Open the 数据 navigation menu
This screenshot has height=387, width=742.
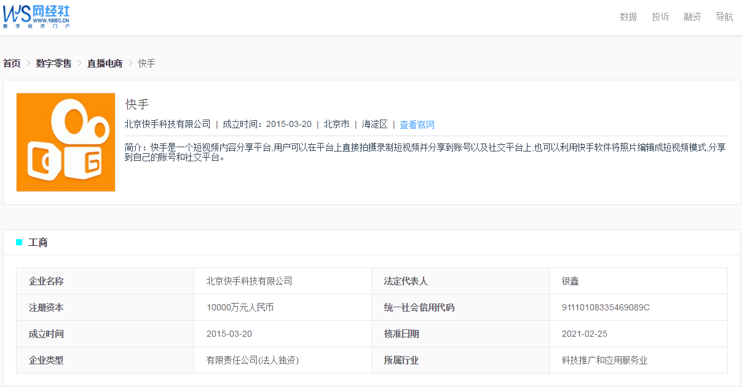[628, 17]
